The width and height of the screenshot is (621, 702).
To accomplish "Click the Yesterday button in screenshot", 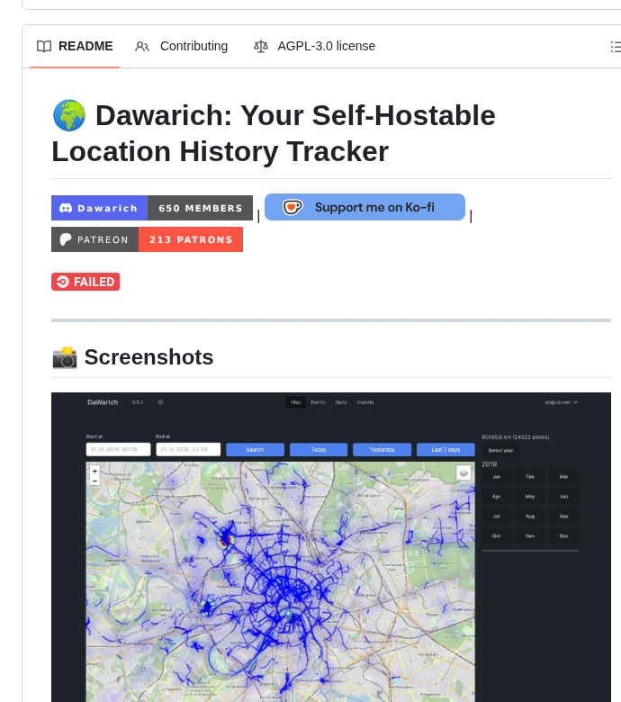I will tap(382, 449).
